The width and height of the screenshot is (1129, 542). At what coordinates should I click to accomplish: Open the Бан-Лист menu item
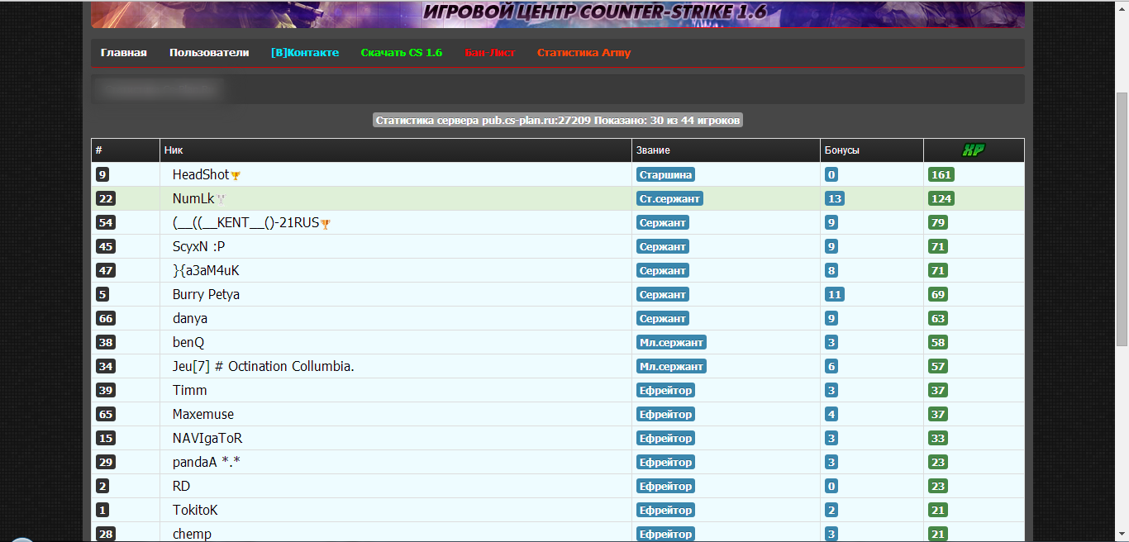(x=490, y=53)
